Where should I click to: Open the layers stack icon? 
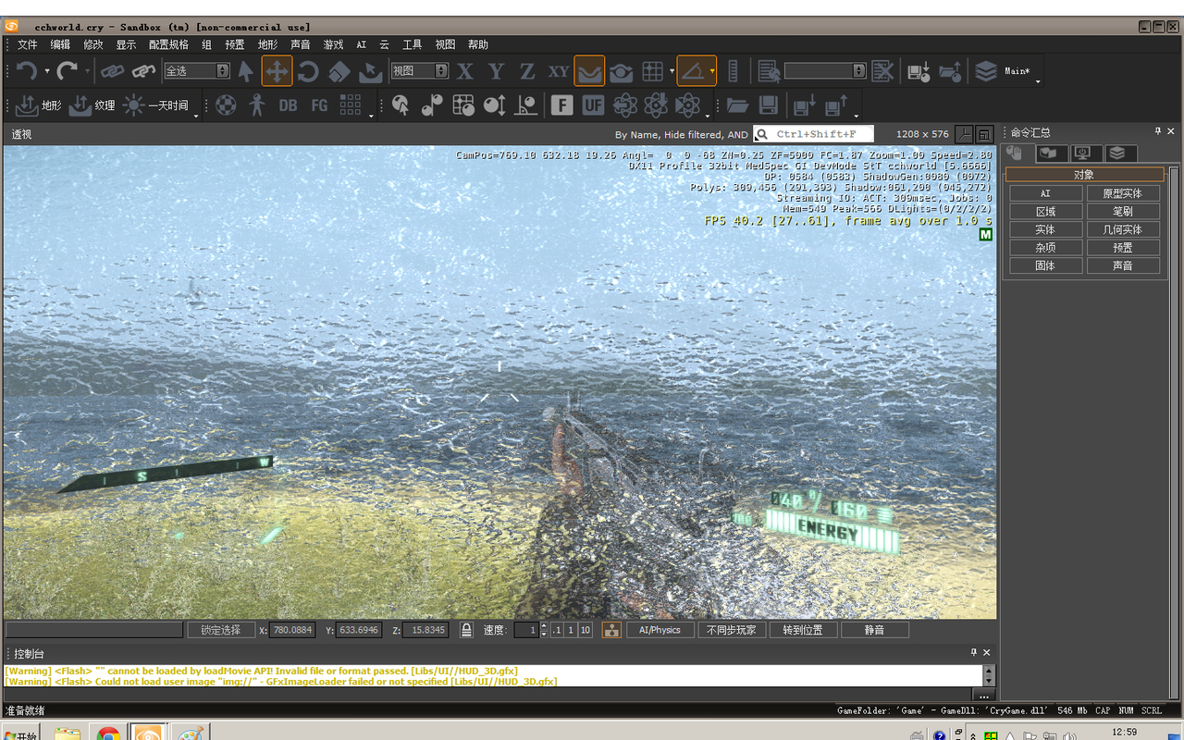986,70
